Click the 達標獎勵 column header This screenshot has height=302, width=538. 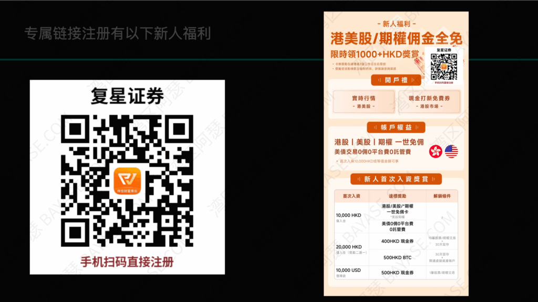pyautogui.click(x=397, y=196)
